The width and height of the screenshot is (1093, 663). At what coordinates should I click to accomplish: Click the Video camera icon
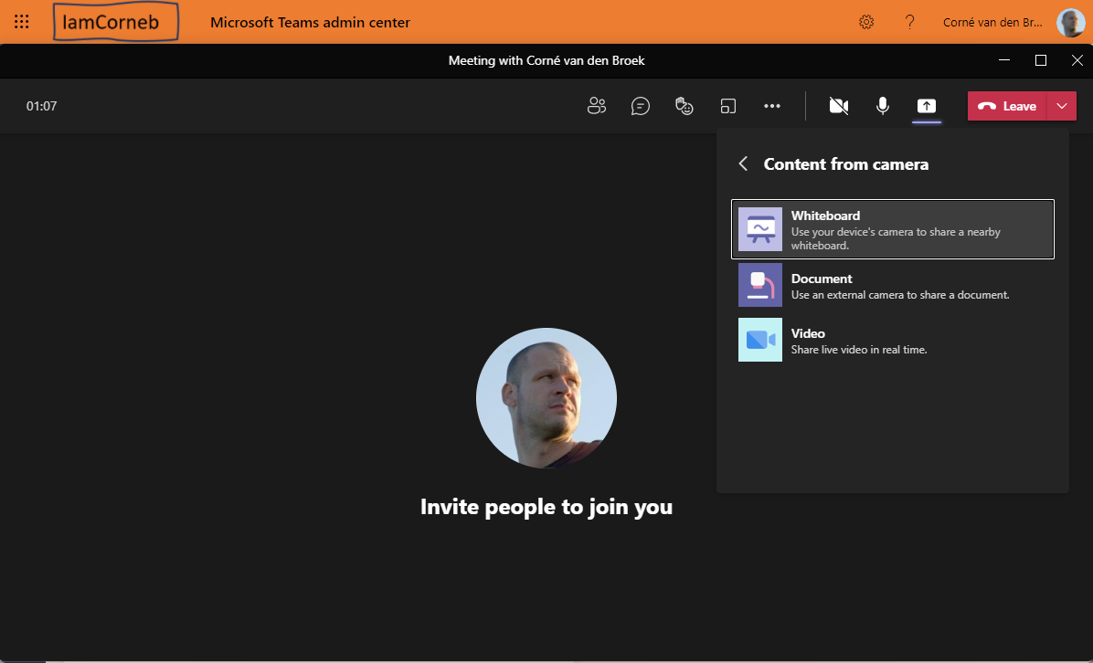pyautogui.click(x=759, y=340)
